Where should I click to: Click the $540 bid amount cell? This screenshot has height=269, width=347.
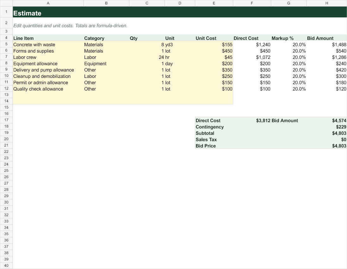[x=327, y=51]
